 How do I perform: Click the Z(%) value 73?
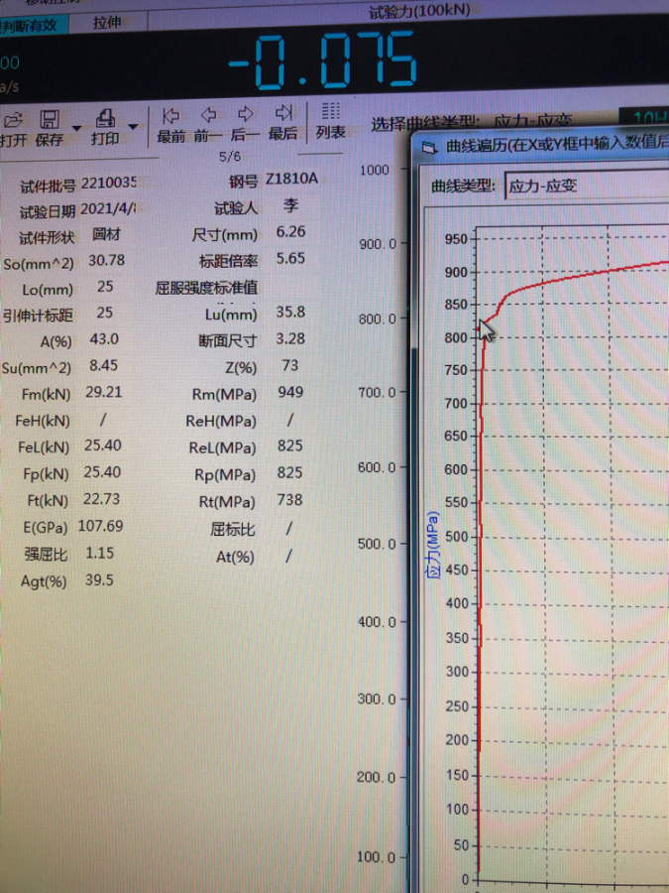click(290, 365)
